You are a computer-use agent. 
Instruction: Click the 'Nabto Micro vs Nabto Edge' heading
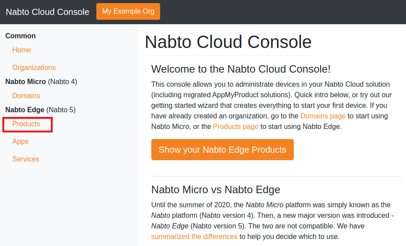[x=216, y=190]
